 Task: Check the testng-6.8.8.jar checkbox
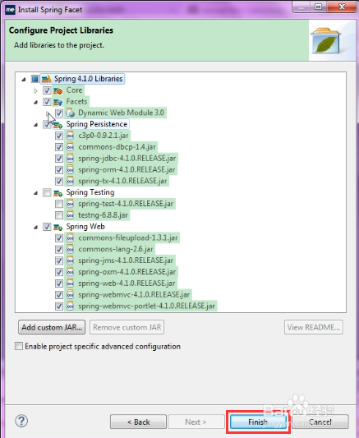pyautogui.click(x=59, y=215)
